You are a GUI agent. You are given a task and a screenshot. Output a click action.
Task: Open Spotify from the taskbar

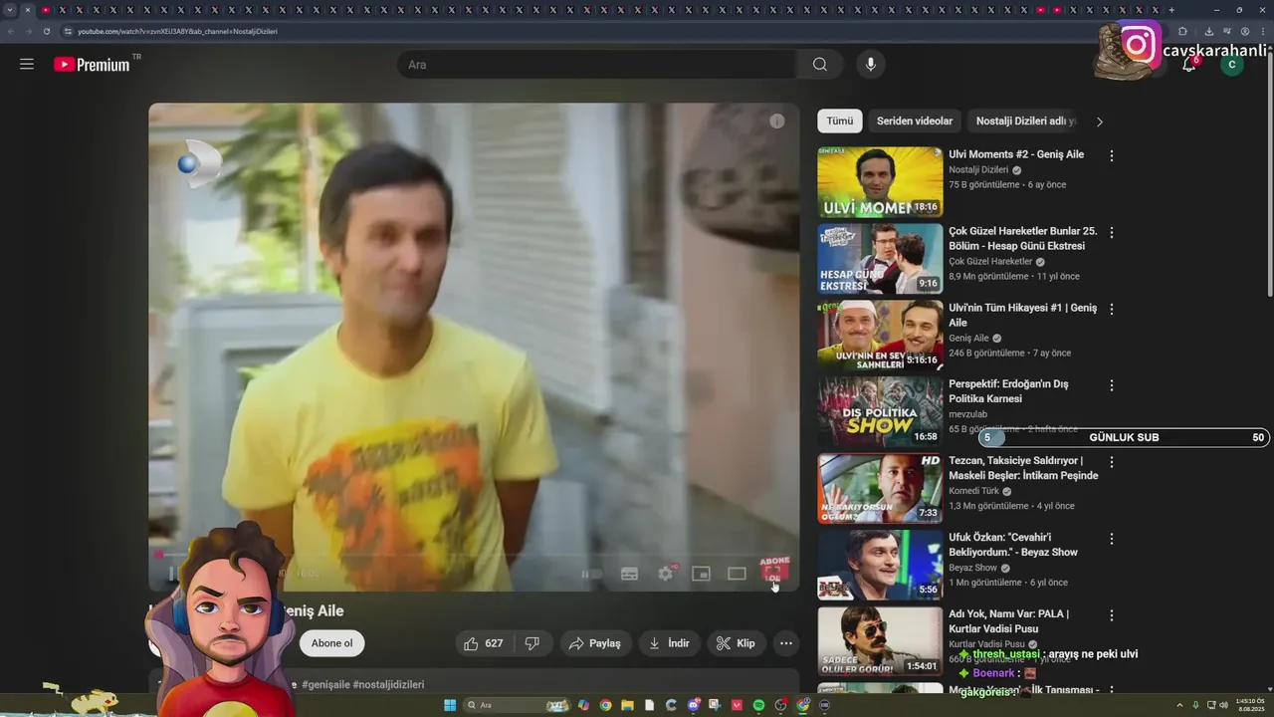pyautogui.click(x=758, y=705)
